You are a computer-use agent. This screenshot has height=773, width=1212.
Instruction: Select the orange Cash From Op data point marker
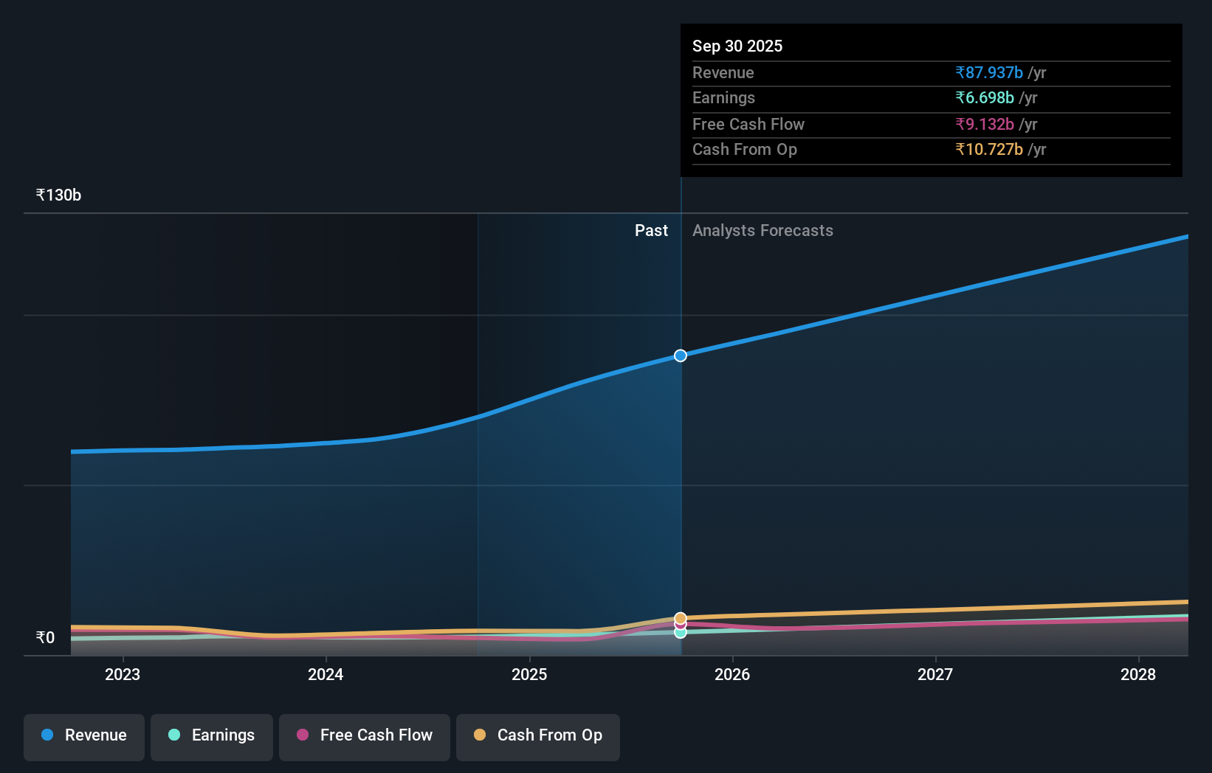680,617
